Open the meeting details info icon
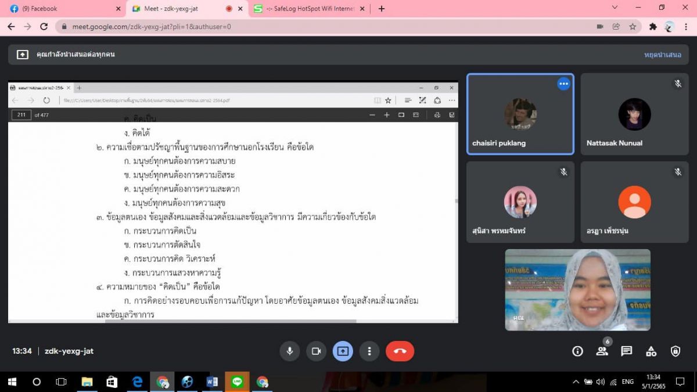697x392 pixels. click(577, 351)
